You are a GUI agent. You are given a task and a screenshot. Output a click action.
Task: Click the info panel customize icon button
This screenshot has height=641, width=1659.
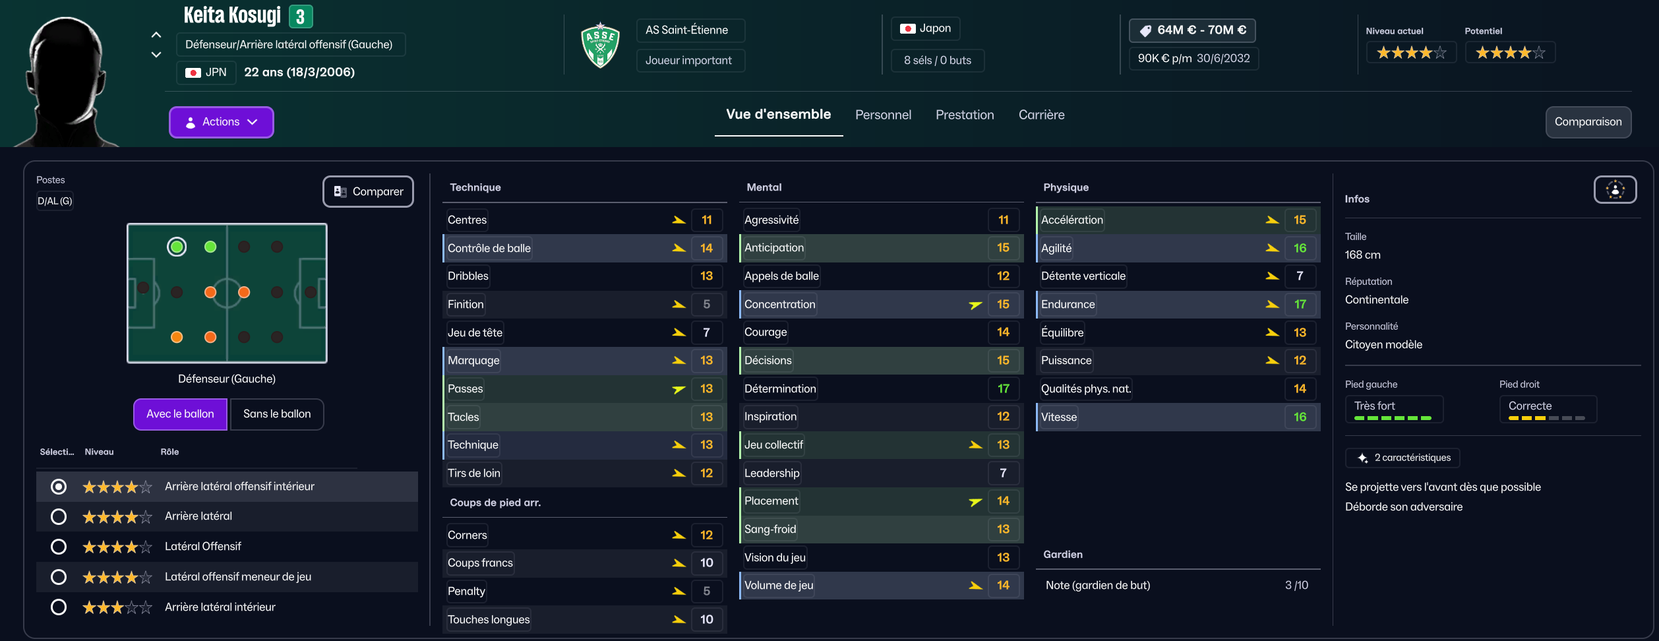pyautogui.click(x=1615, y=190)
